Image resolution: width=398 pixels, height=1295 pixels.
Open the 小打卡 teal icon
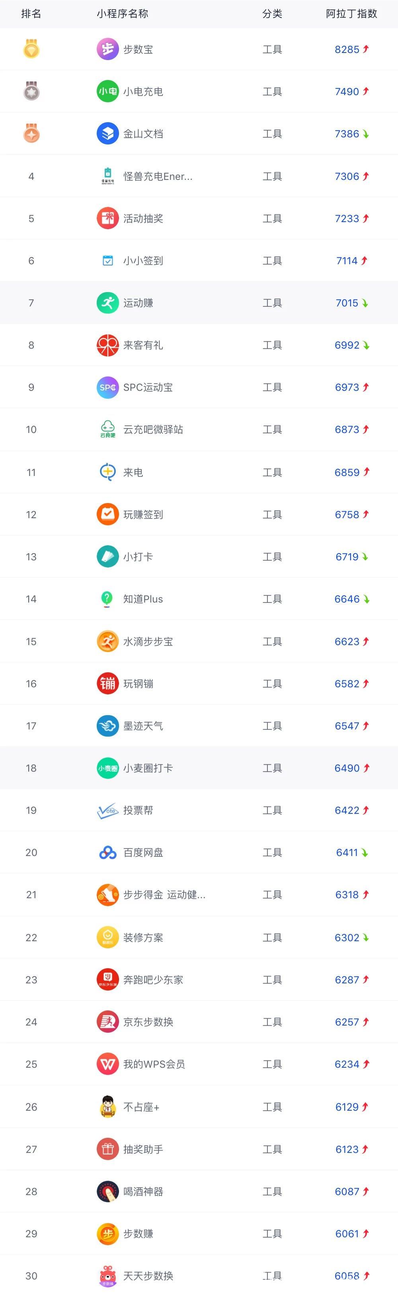107,557
